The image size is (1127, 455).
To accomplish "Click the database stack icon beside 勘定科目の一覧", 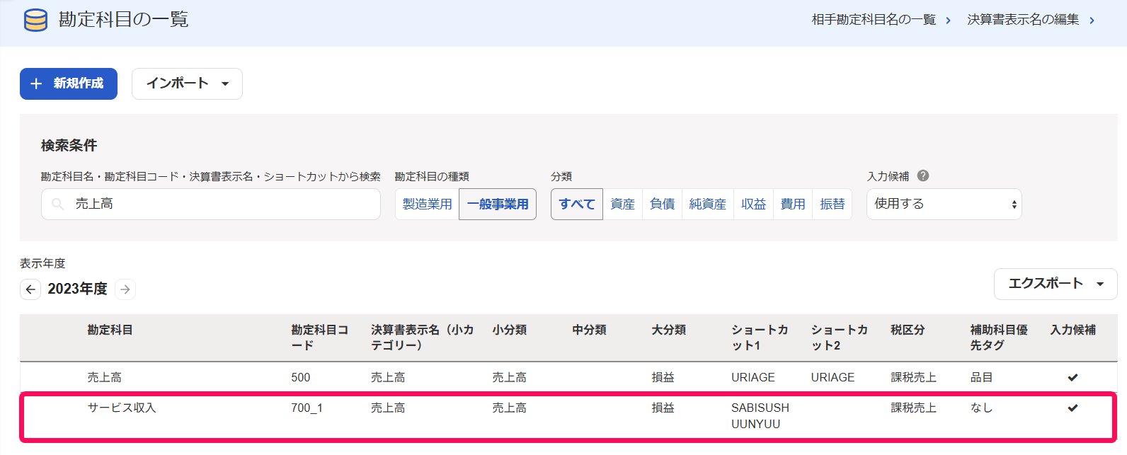I will (x=35, y=20).
